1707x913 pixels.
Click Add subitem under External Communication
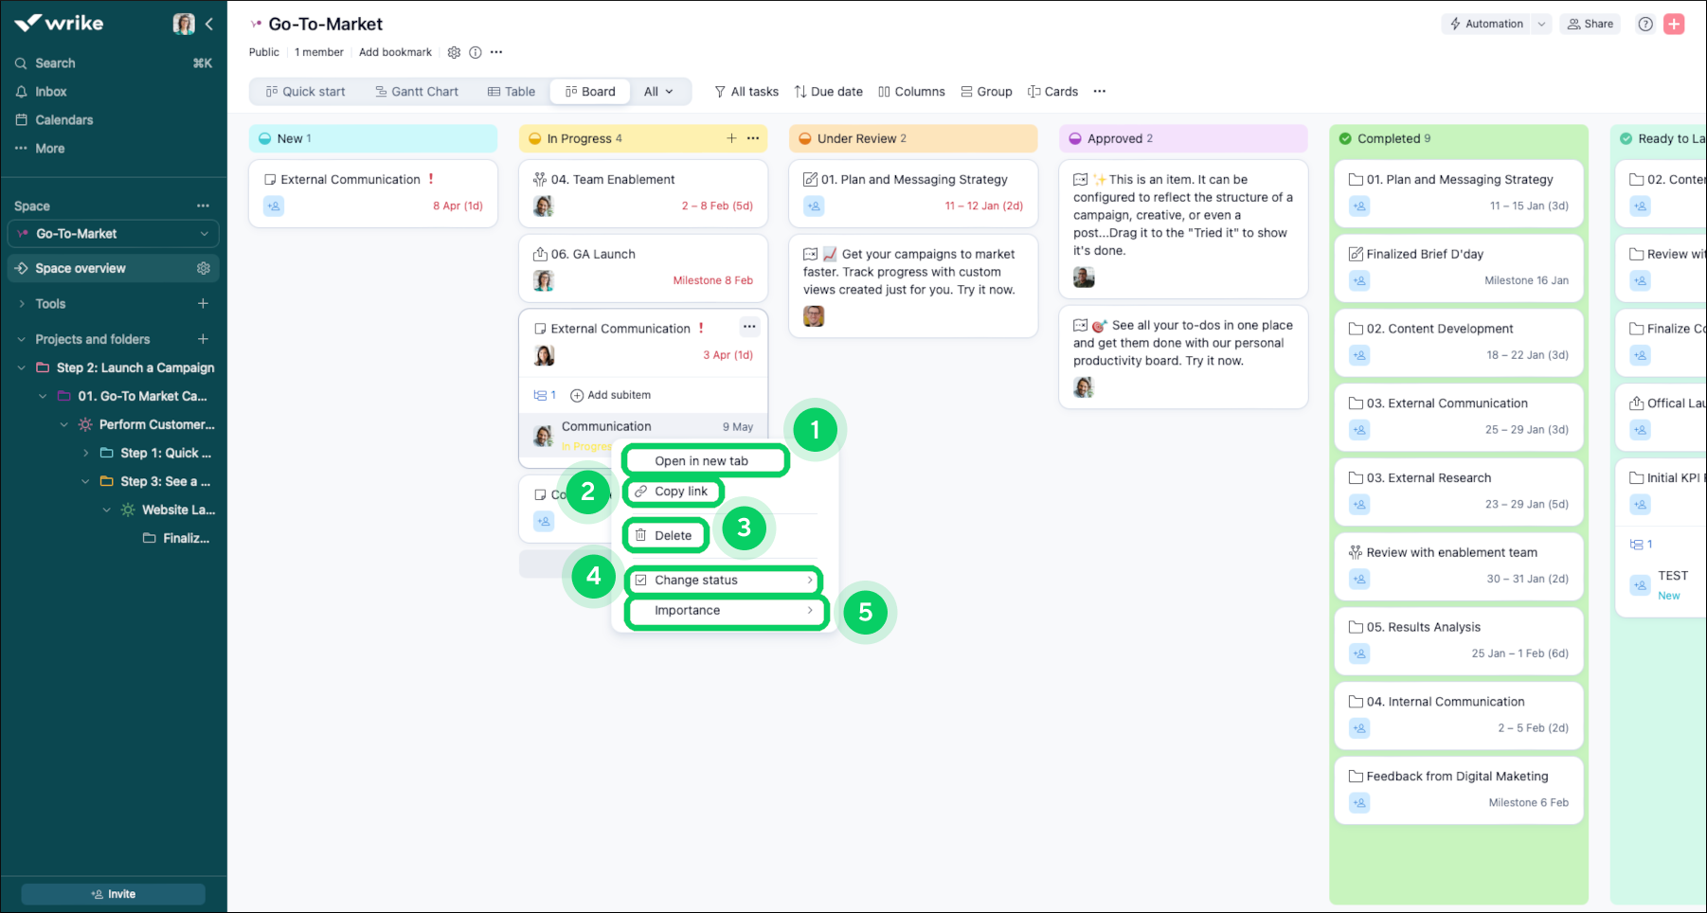coord(610,395)
